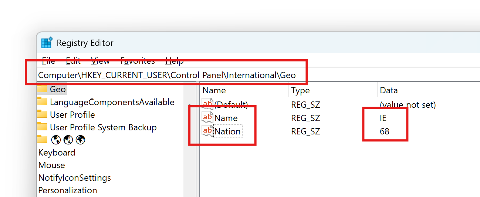The height and width of the screenshot is (197, 480).
Task: Open the File menu
Action: pyautogui.click(x=48, y=61)
